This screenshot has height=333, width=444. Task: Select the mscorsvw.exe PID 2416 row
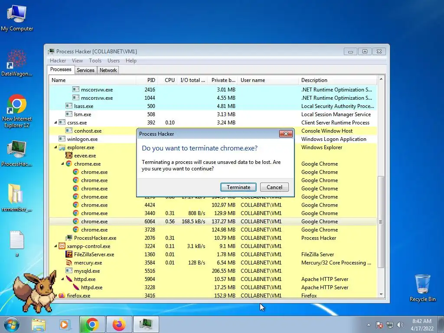[x=213, y=89]
